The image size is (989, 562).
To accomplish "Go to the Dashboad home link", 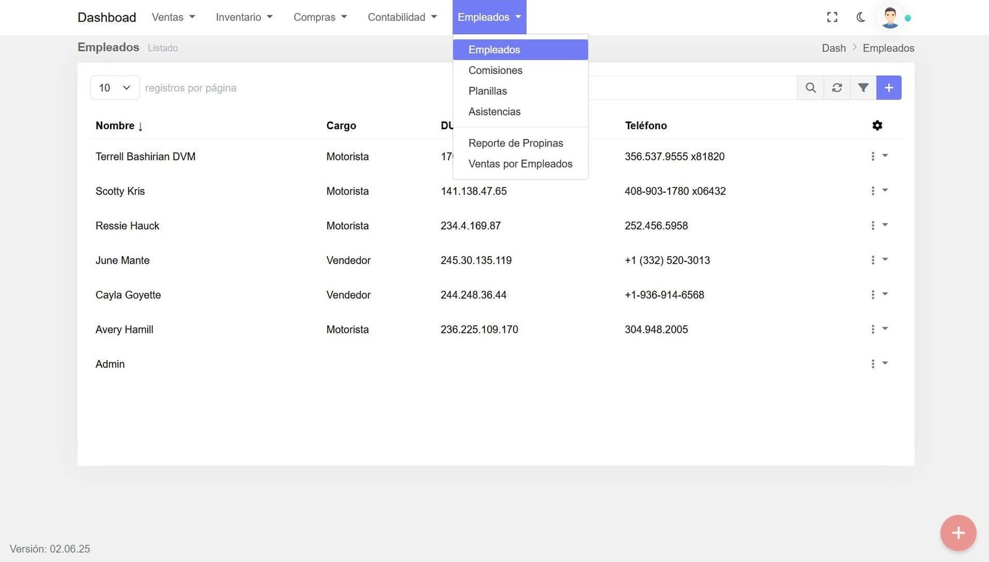I will coord(106,17).
